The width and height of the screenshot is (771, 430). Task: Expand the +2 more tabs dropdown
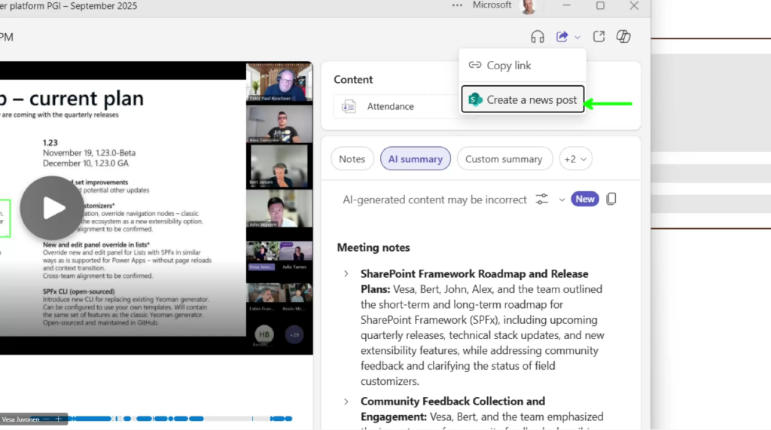click(575, 159)
